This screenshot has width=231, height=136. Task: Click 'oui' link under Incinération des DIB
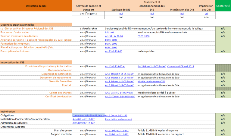[x=182, y=14]
